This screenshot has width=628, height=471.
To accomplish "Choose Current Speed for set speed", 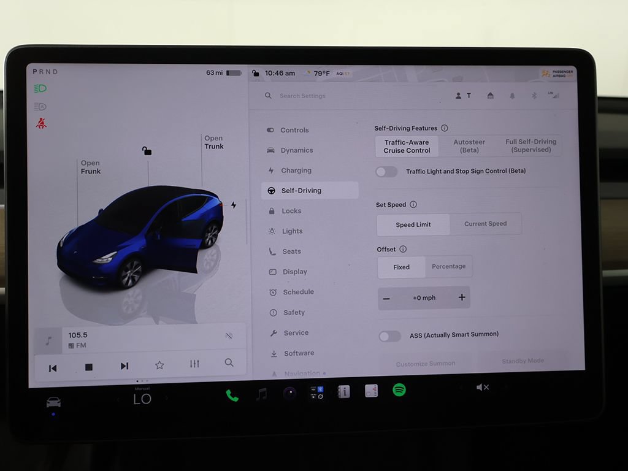I will 486,223.
